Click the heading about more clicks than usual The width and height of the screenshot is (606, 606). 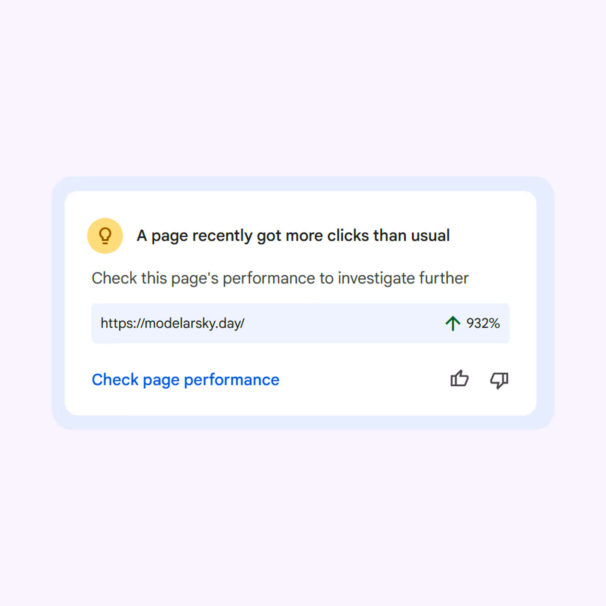pos(293,236)
